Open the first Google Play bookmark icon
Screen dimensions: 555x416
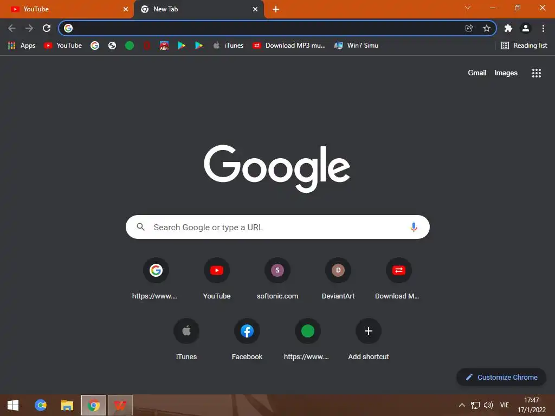coord(182,45)
